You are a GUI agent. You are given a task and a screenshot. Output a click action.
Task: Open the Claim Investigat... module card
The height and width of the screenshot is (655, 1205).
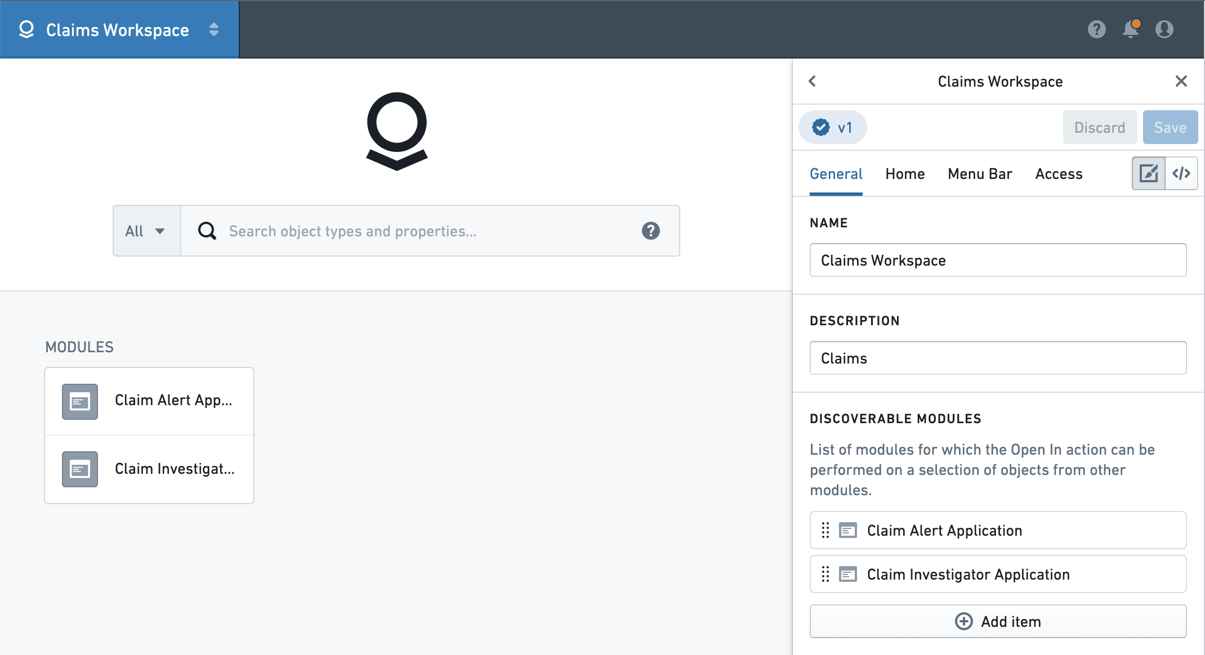149,469
